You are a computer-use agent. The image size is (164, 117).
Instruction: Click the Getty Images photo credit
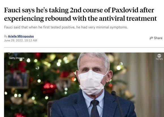point(17,58)
